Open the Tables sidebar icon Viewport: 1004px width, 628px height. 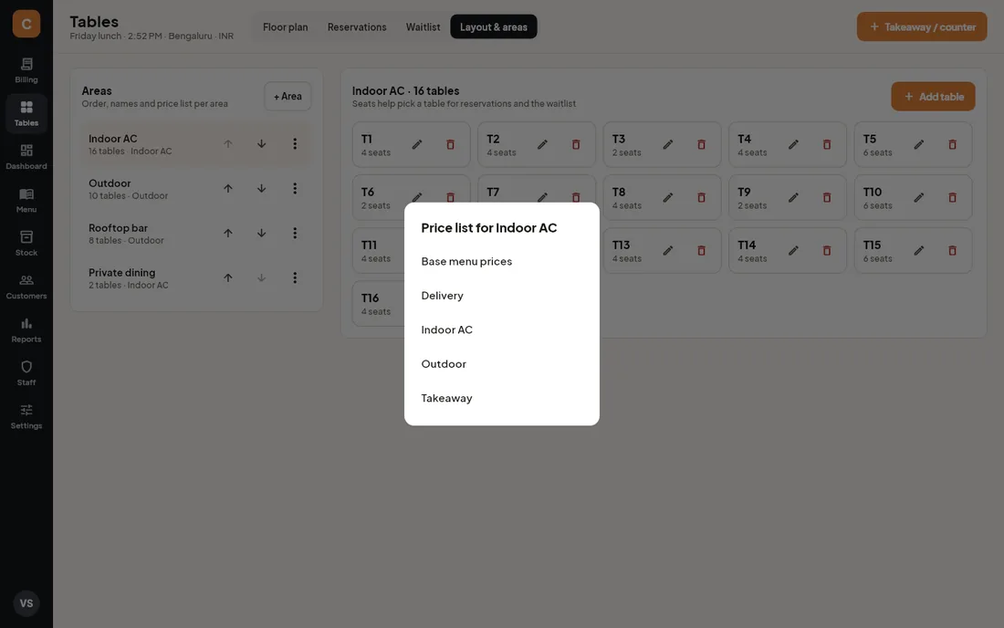pyautogui.click(x=26, y=114)
